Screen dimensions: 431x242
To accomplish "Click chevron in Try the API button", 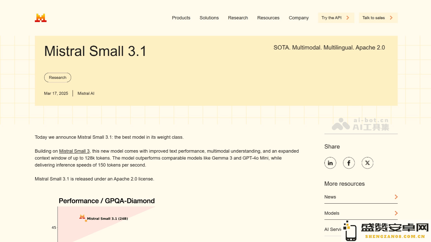I will (348, 18).
